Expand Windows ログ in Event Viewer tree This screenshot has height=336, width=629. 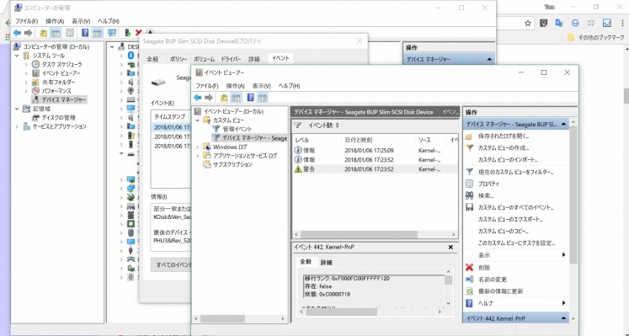pos(197,147)
